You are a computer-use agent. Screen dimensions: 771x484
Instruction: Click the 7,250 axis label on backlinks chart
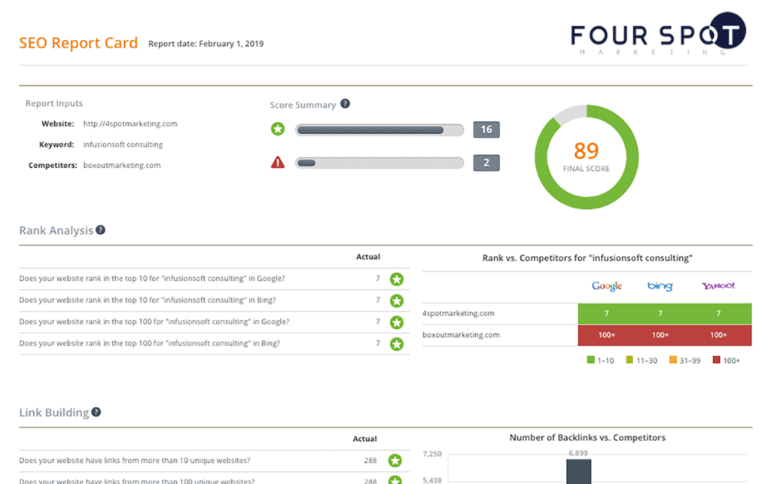pyautogui.click(x=432, y=454)
